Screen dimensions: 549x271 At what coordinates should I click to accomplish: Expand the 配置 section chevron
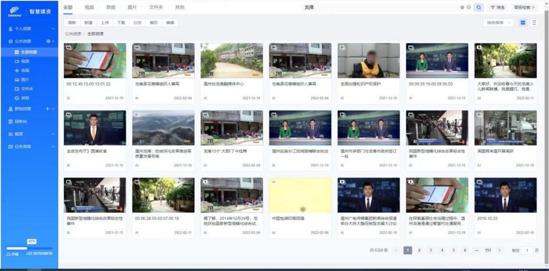53,134
